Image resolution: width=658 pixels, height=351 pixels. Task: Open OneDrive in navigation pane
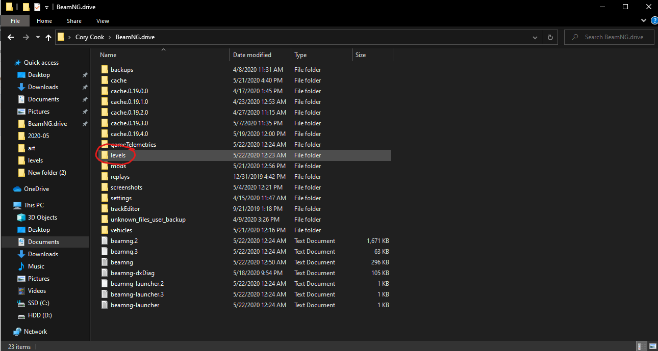(x=36, y=188)
